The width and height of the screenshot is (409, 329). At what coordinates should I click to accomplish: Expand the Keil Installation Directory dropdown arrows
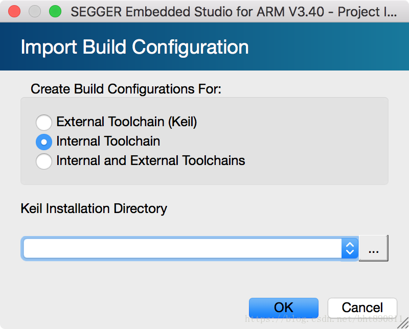pos(350,248)
